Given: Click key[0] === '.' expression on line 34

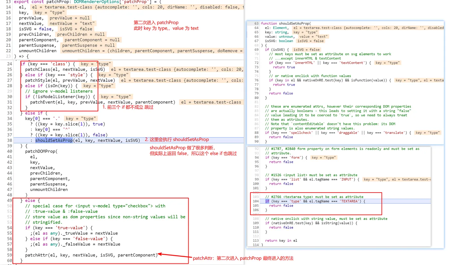Looking at the screenshot, I should [43, 119].
